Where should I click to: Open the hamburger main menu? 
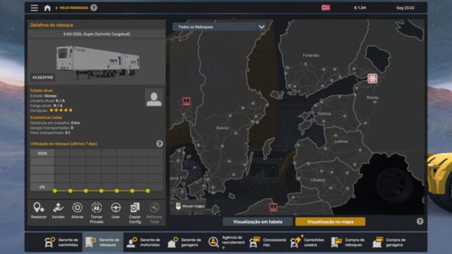pyautogui.click(x=34, y=8)
